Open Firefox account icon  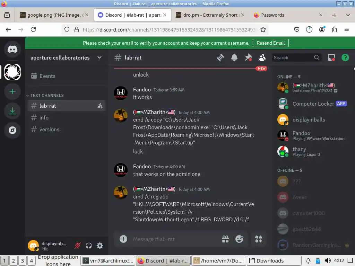[322, 29]
